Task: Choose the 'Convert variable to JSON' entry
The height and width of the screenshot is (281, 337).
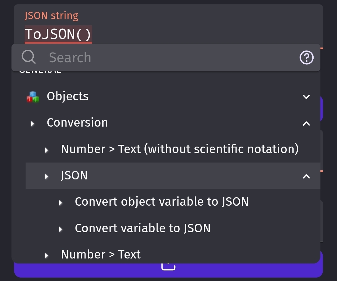Action: [143, 228]
